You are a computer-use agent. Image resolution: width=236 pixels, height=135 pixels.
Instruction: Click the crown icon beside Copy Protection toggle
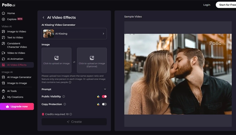point(98,104)
